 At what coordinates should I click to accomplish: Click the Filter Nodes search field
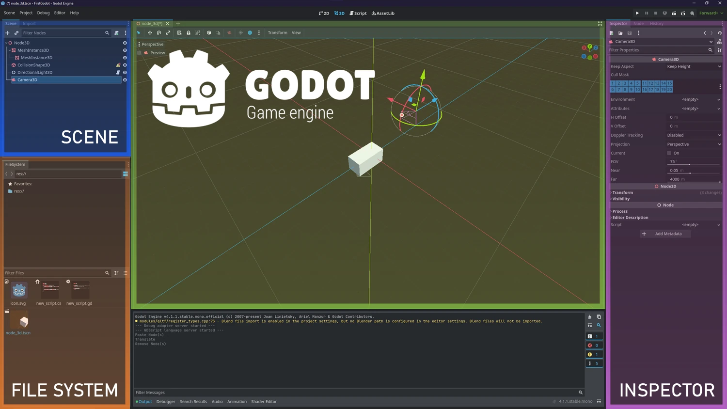pos(66,33)
